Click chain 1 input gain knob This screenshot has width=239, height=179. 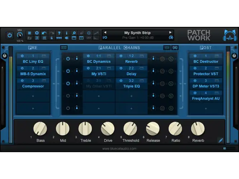[77, 58]
